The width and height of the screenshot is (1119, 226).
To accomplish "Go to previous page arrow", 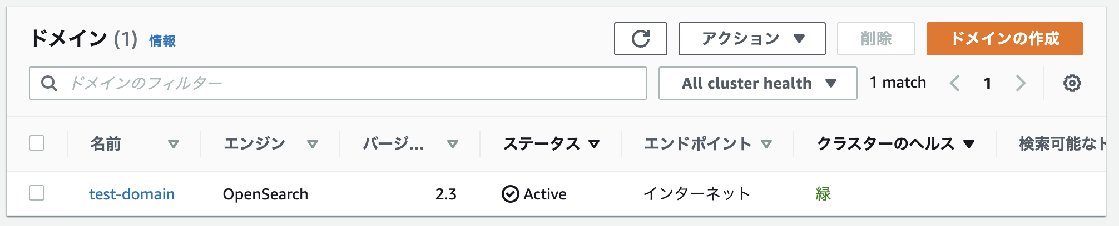I will click(x=955, y=83).
